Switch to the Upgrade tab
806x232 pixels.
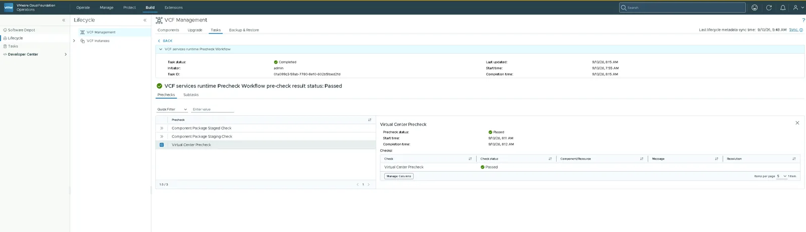[195, 30]
